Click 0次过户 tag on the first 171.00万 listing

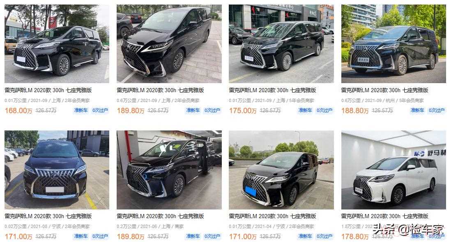100,236
